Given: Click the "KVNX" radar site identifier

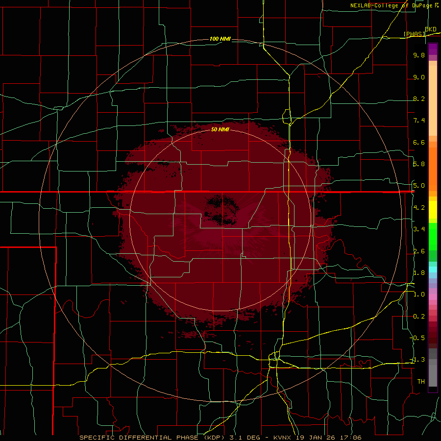Looking at the screenshot, I should [282, 438].
